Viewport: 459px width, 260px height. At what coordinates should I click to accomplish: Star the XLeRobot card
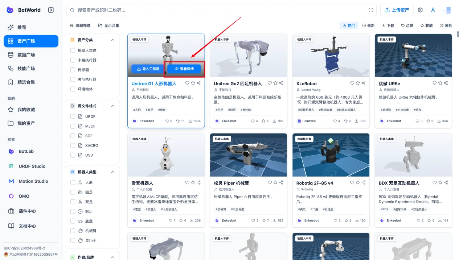click(x=358, y=83)
